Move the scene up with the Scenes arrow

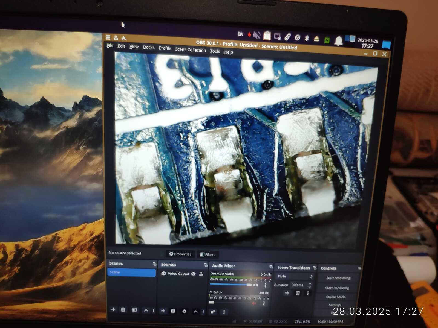pyautogui.click(x=146, y=310)
